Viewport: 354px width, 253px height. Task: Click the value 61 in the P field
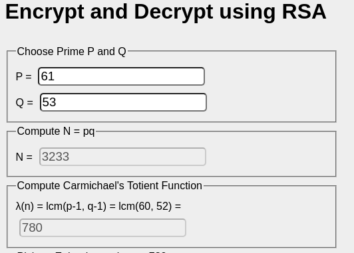[48, 76]
